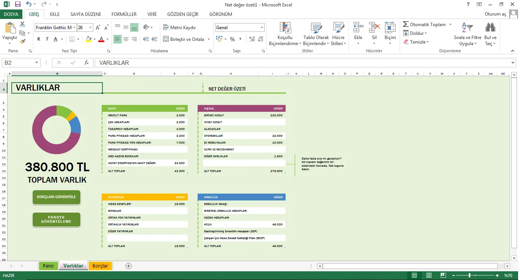Screen dimensions: 520x280
Task: Click the BORÇLARI GÖRÜNTÜLE button
Action: click(57, 197)
